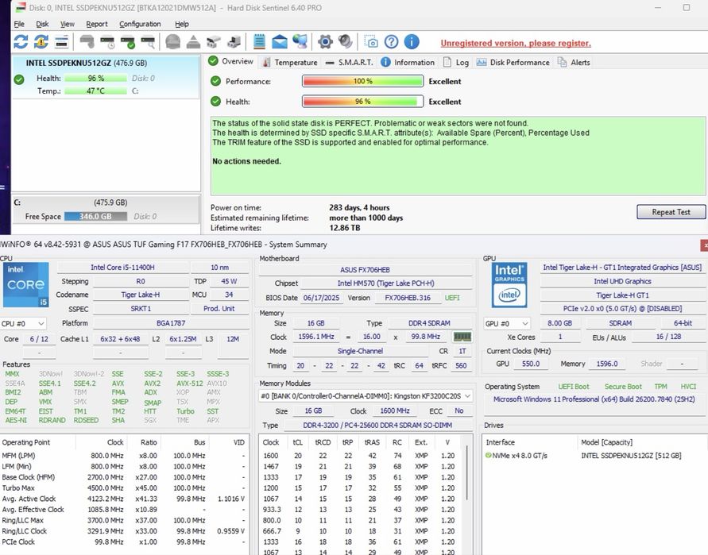Expand the CPU #0 selector dropdown
The height and width of the screenshot is (555, 708).
point(24,324)
